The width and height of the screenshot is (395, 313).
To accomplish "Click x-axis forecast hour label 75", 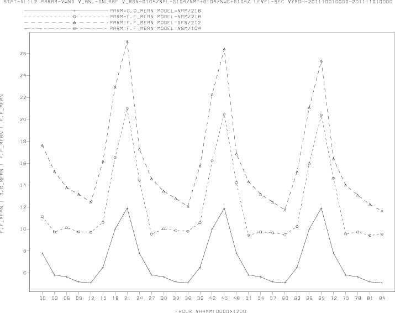I will pyautogui.click(x=346, y=298).
